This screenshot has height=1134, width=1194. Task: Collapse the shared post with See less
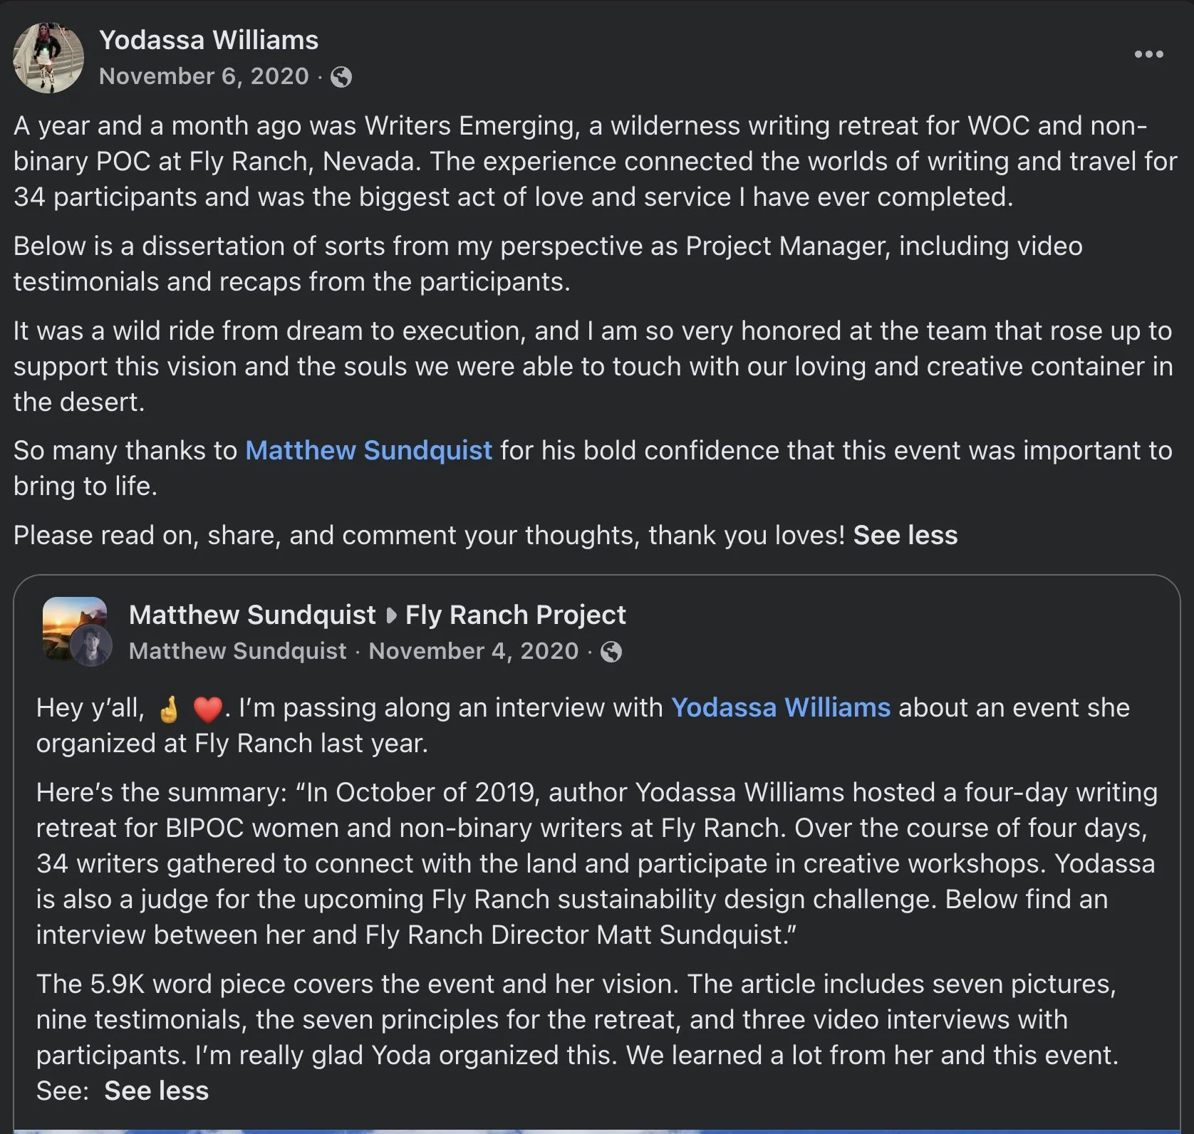[x=157, y=1091]
